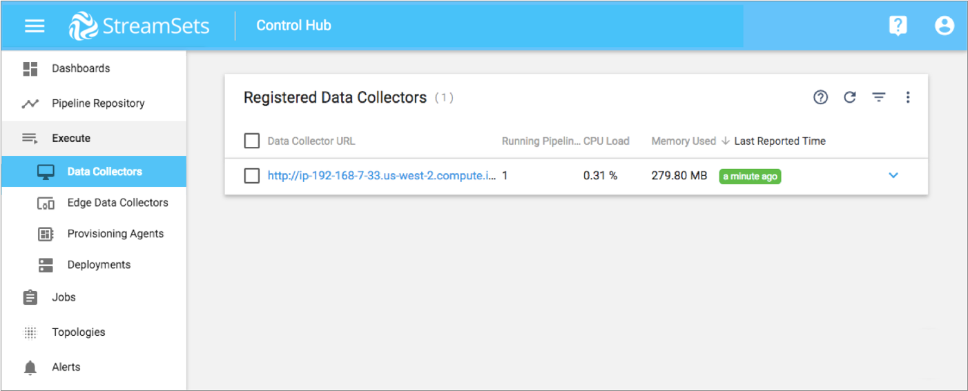Open the user account icon
Image resolution: width=968 pixels, height=391 pixels.
tap(944, 26)
